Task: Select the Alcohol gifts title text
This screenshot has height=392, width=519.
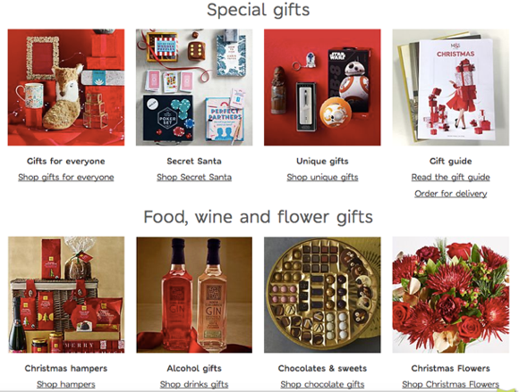Action: [x=194, y=368]
